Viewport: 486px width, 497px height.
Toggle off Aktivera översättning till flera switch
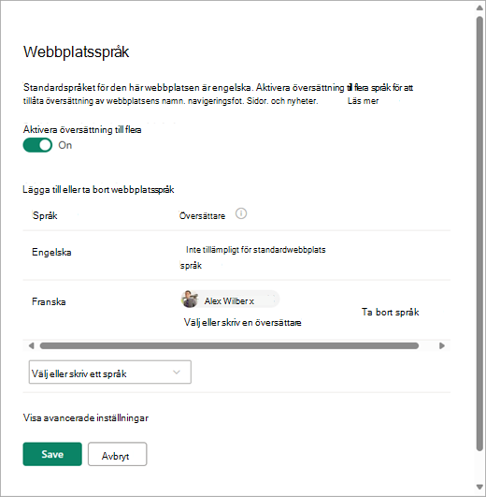[x=37, y=145]
